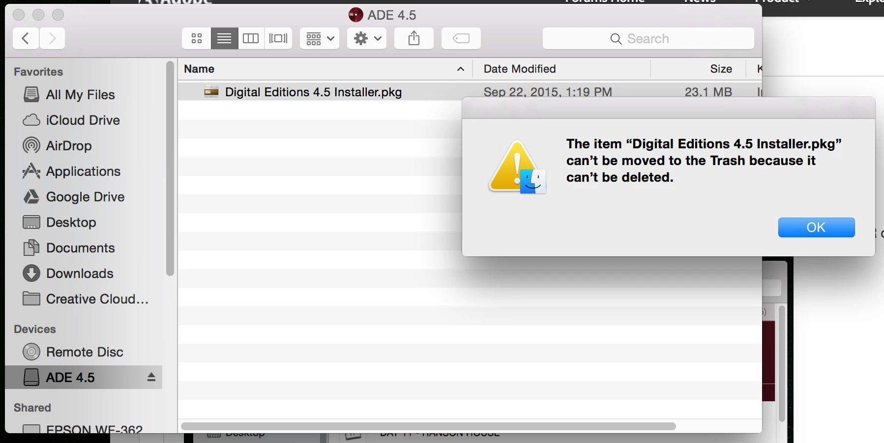Click the file list horizontal scrollbar
Viewport: 884px width, 443px height.
(x=428, y=426)
